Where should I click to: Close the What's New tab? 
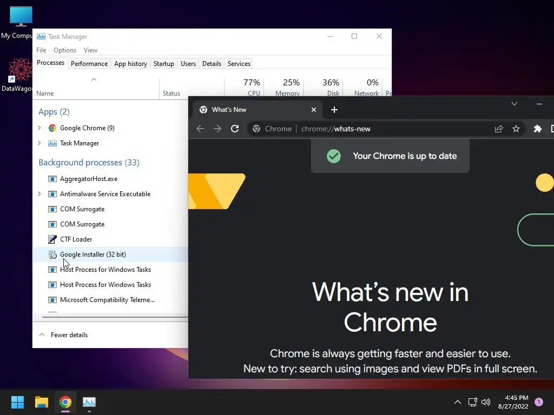313,110
